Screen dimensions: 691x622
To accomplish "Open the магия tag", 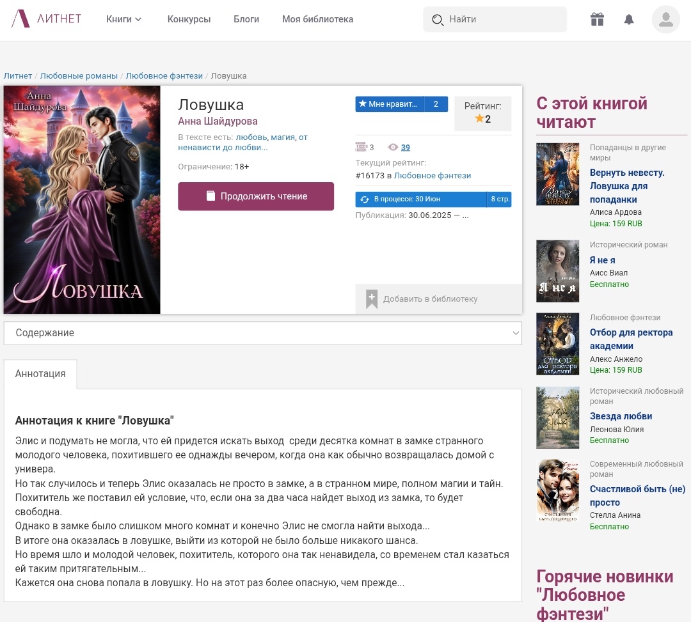I will (283, 137).
